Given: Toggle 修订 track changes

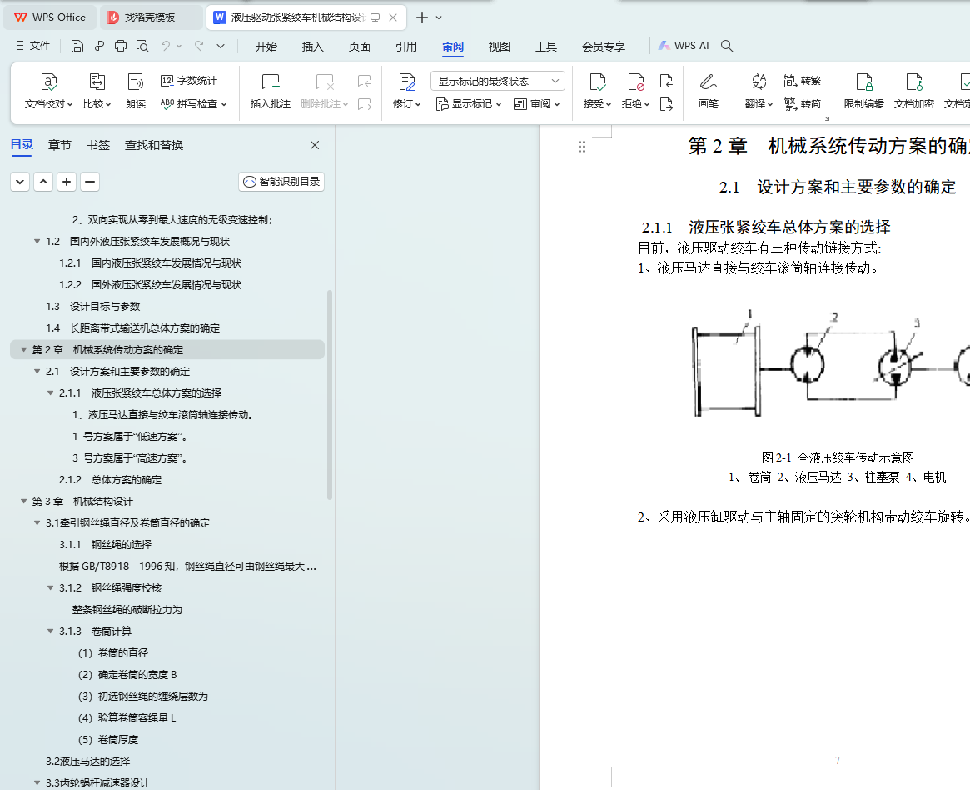Looking at the screenshot, I should [x=406, y=91].
